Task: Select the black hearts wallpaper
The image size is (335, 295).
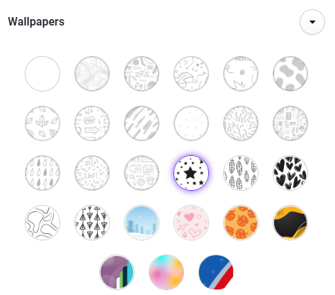Action: tap(290, 173)
